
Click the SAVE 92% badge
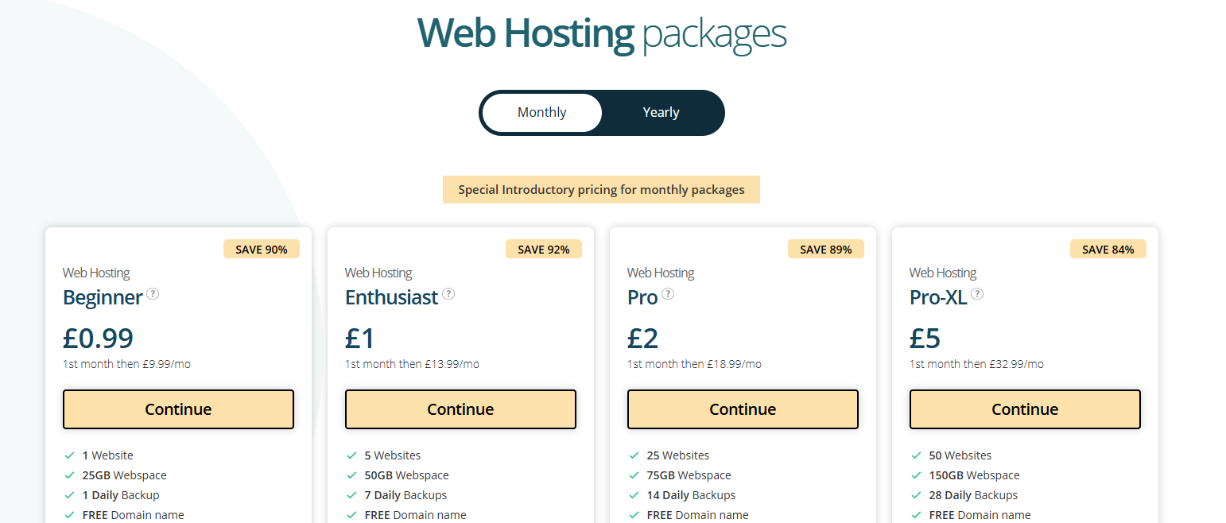pyautogui.click(x=544, y=250)
